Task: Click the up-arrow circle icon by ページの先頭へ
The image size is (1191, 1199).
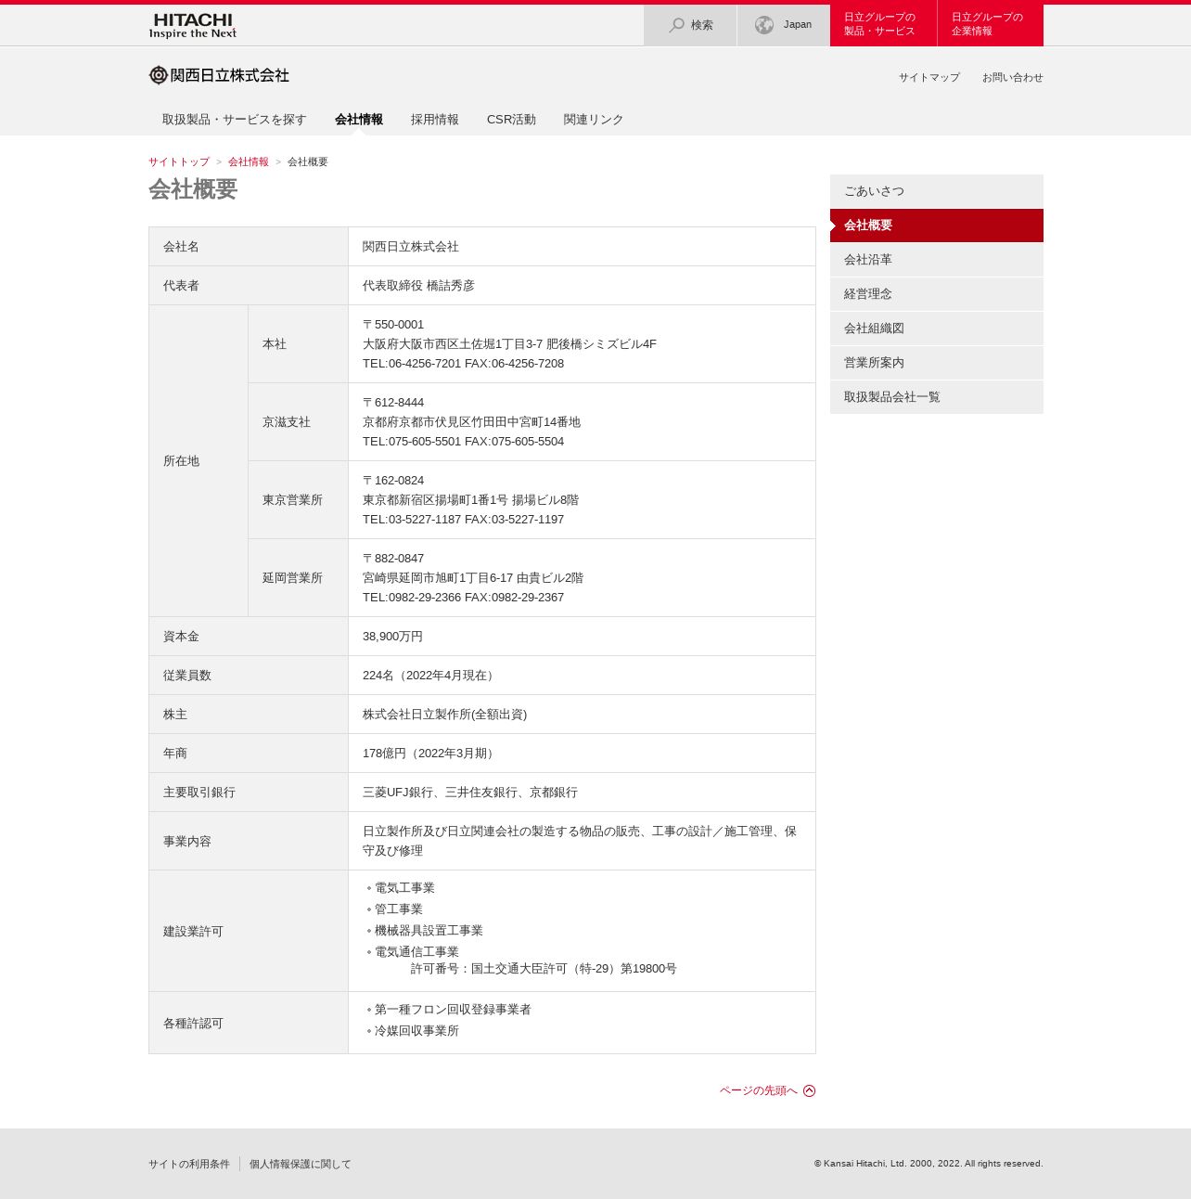Action: coord(810,1090)
